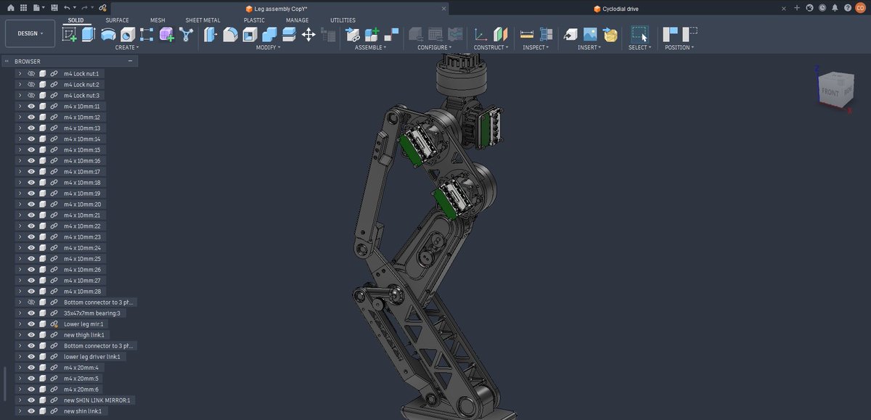Image resolution: width=871 pixels, height=420 pixels.
Task: Select the Joint tool
Action: coord(391,34)
